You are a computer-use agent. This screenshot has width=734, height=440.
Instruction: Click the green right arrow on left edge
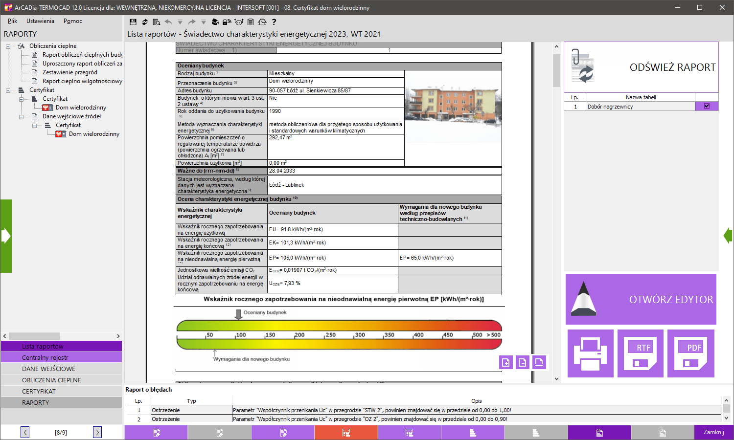click(x=6, y=236)
